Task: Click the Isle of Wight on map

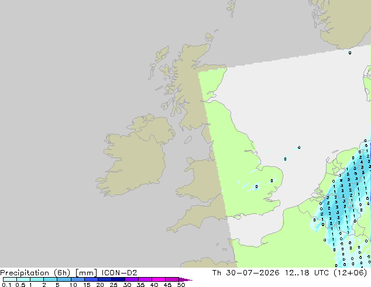Action: 236,217
